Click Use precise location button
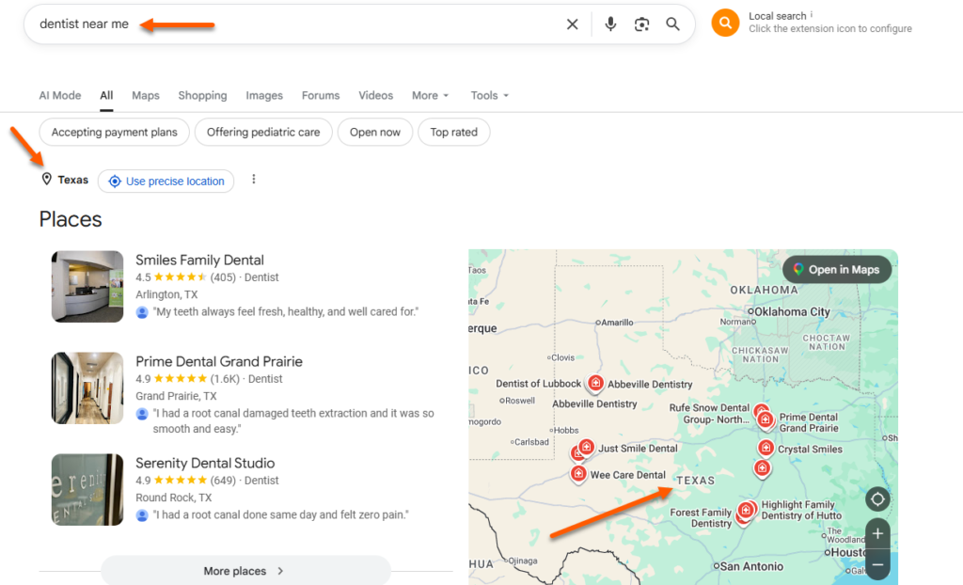This screenshot has height=585, width=963. [x=166, y=182]
